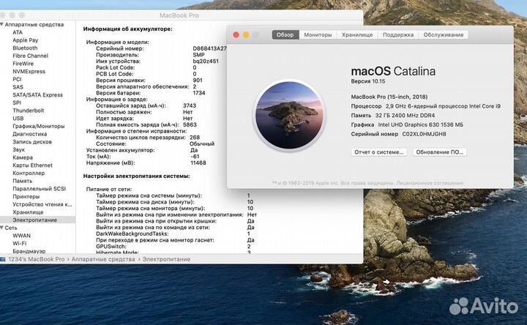Screen dimensions: 527x325
Task: Select FireWire in the sidebar
Action: [23, 64]
